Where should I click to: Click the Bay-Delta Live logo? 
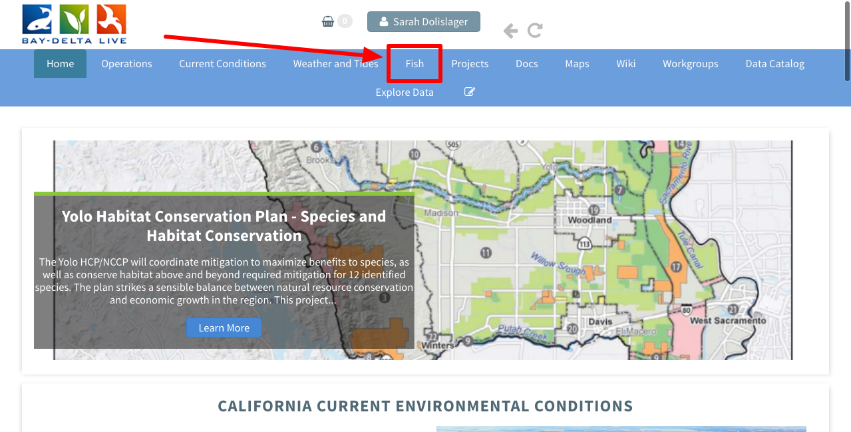[74, 23]
